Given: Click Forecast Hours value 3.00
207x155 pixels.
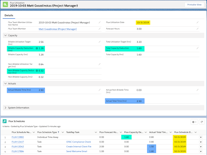Looking at the screenshot, I should click(139, 29).
